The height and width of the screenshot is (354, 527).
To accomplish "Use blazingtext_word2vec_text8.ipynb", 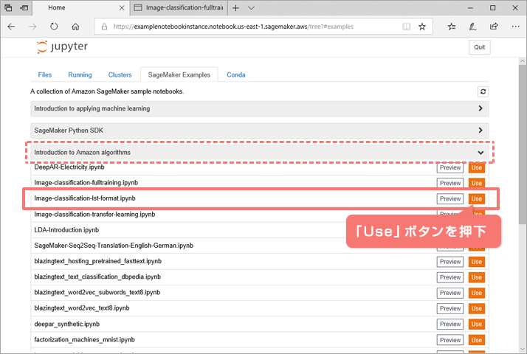I will (477, 308).
